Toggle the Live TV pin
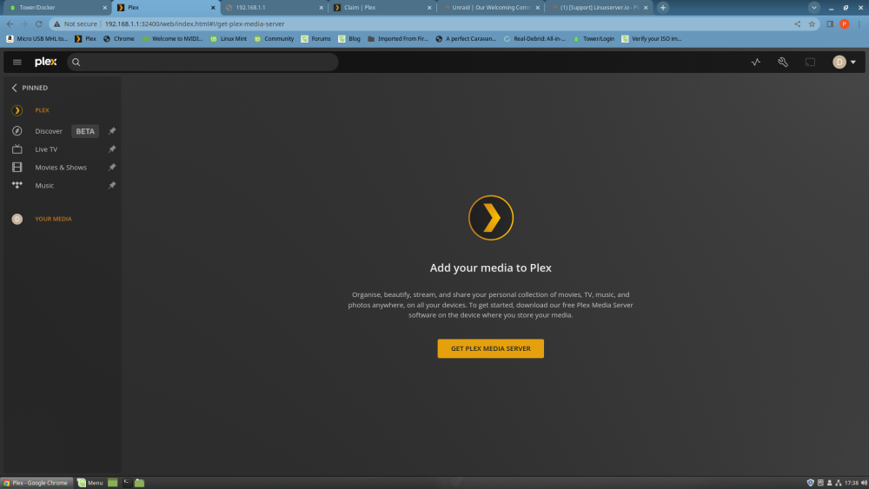Image resolution: width=869 pixels, height=489 pixels. (112, 149)
